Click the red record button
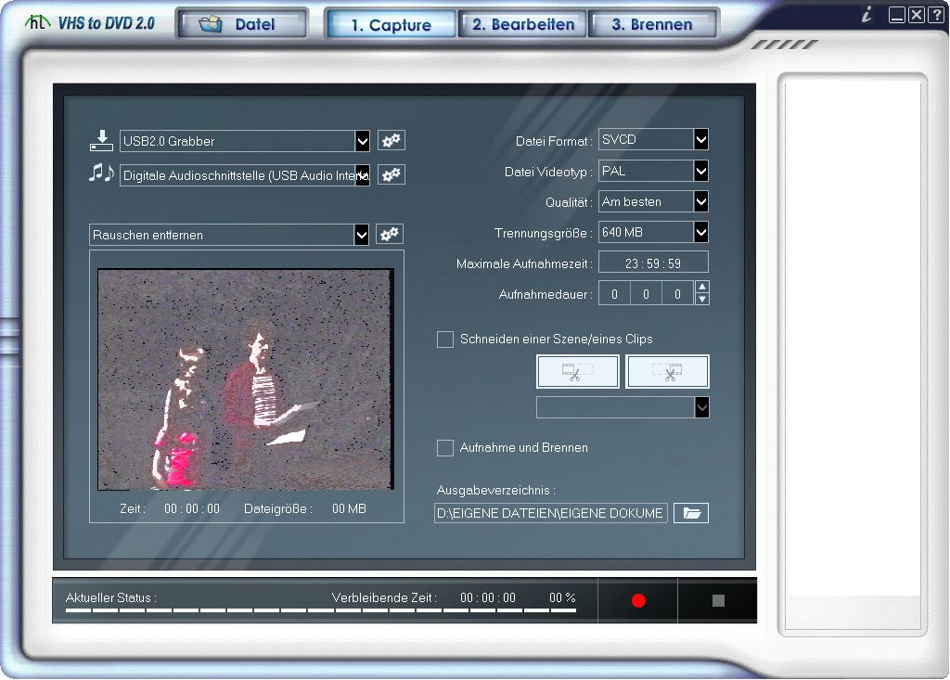 pos(638,600)
